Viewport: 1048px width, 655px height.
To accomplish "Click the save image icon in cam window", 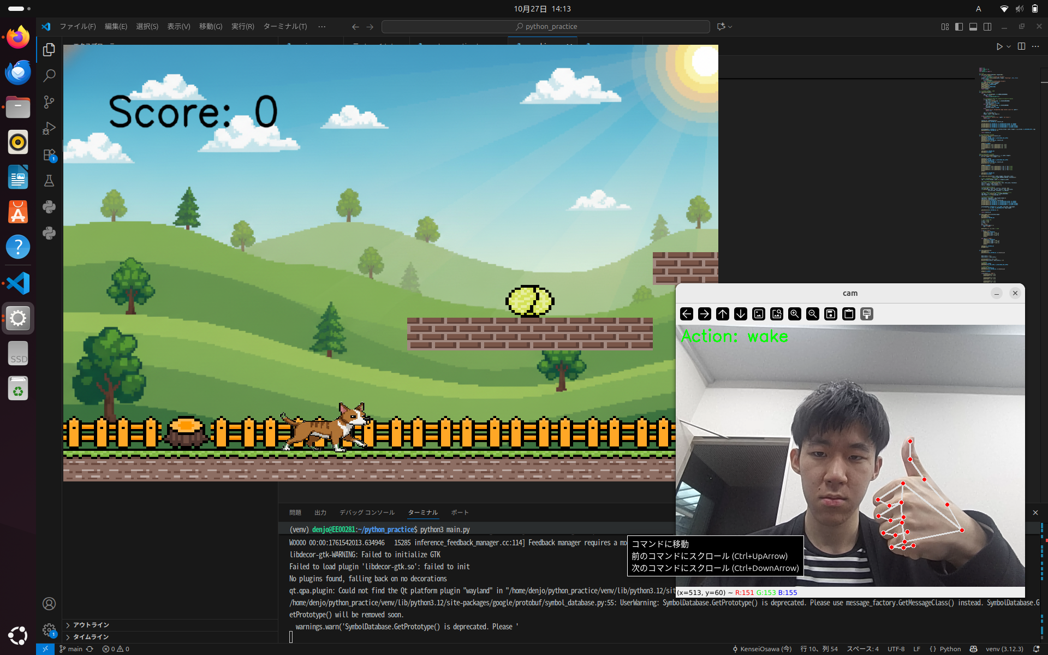I will click(x=831, y=314).
